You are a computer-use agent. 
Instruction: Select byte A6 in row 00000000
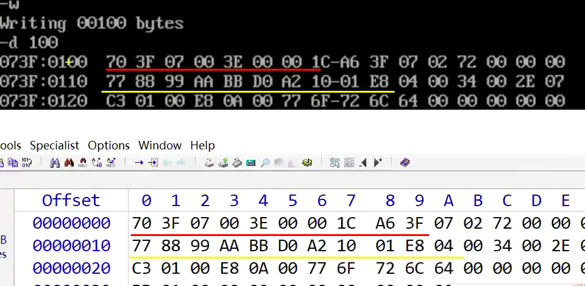pos(385,223)
